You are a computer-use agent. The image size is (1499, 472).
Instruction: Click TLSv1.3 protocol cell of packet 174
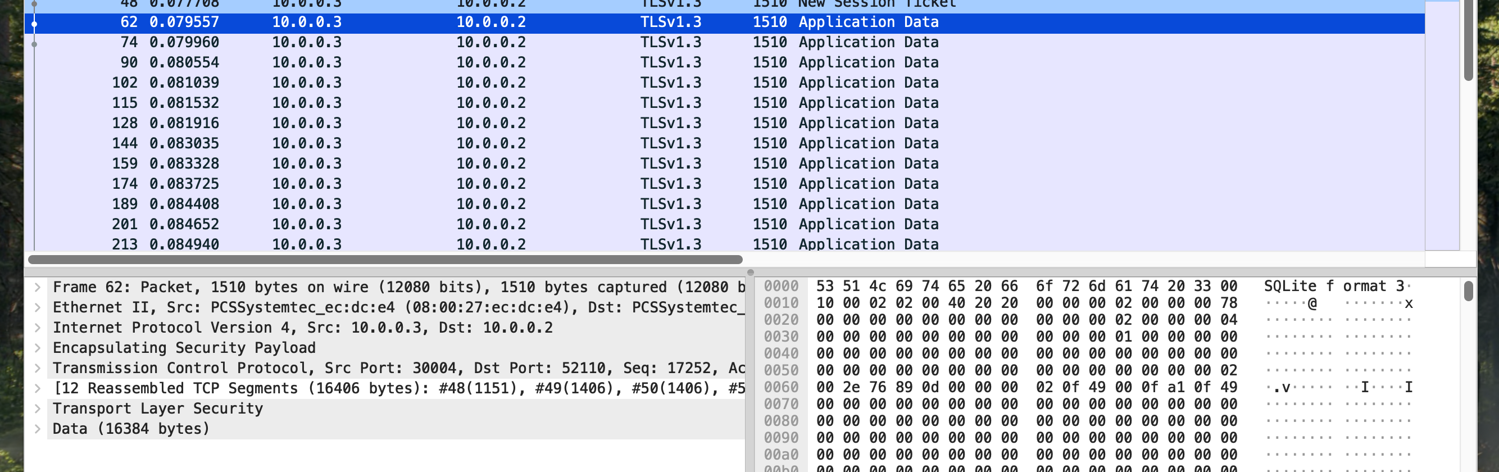point(671,184)
